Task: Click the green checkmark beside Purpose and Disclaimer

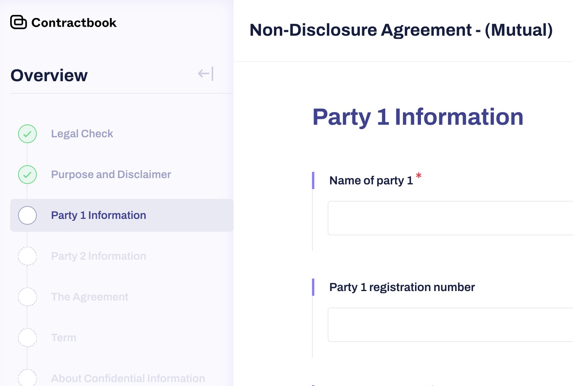Action: click(x=27, y=175)
